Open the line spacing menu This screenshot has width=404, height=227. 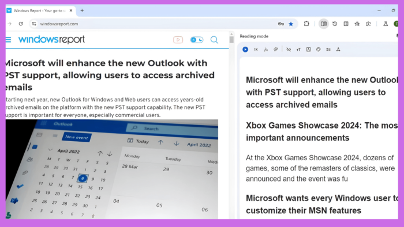tap(328, 50)
